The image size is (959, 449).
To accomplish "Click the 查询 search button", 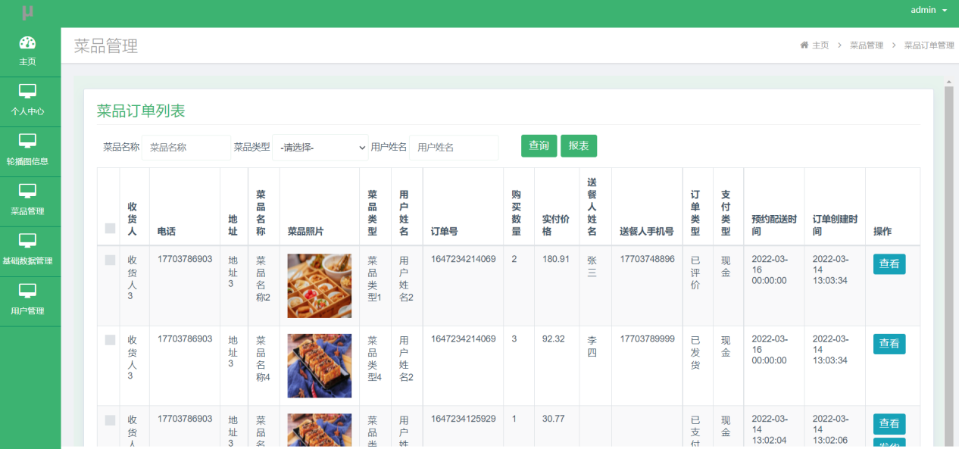I will tap(539, 146).
